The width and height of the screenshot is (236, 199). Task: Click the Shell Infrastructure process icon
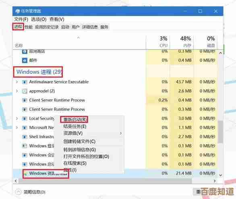pos(25,137)
